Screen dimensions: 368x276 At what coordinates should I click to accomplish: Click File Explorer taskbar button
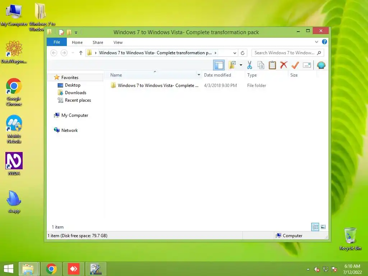click(28, 269)
